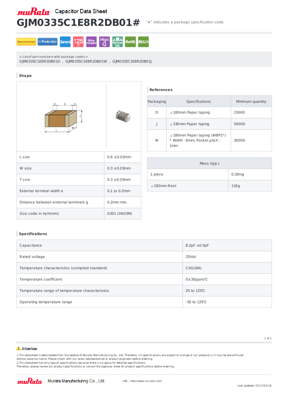Viewport: 286px width, 405px height.
Task: Click the purple Ultra-compact badge
Action: (x=91, y=41)
